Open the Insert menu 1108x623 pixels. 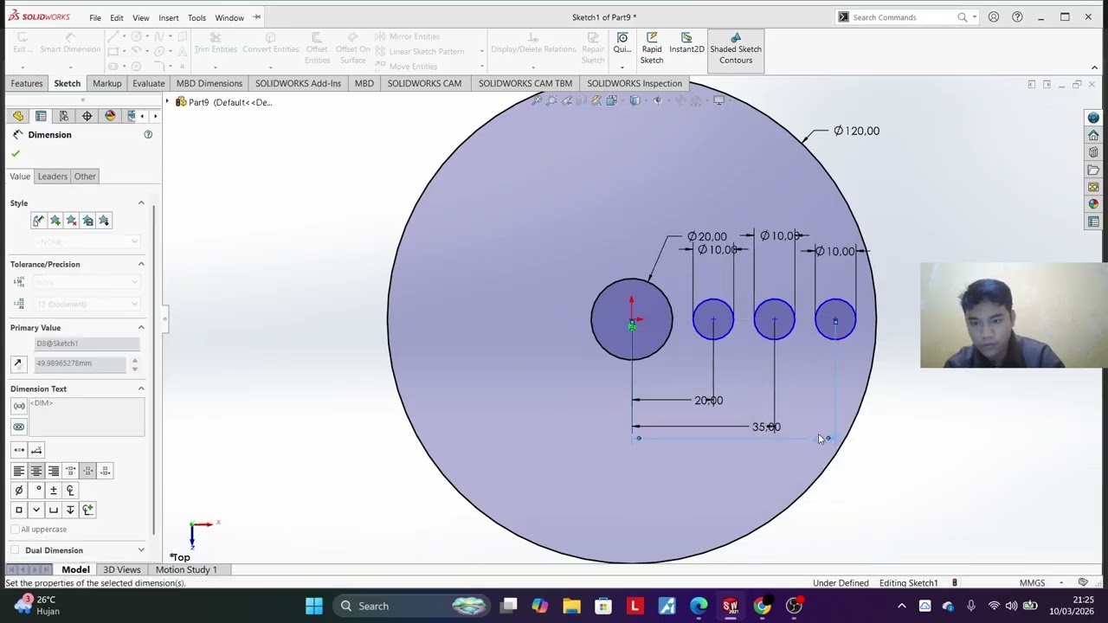[169, 17]
